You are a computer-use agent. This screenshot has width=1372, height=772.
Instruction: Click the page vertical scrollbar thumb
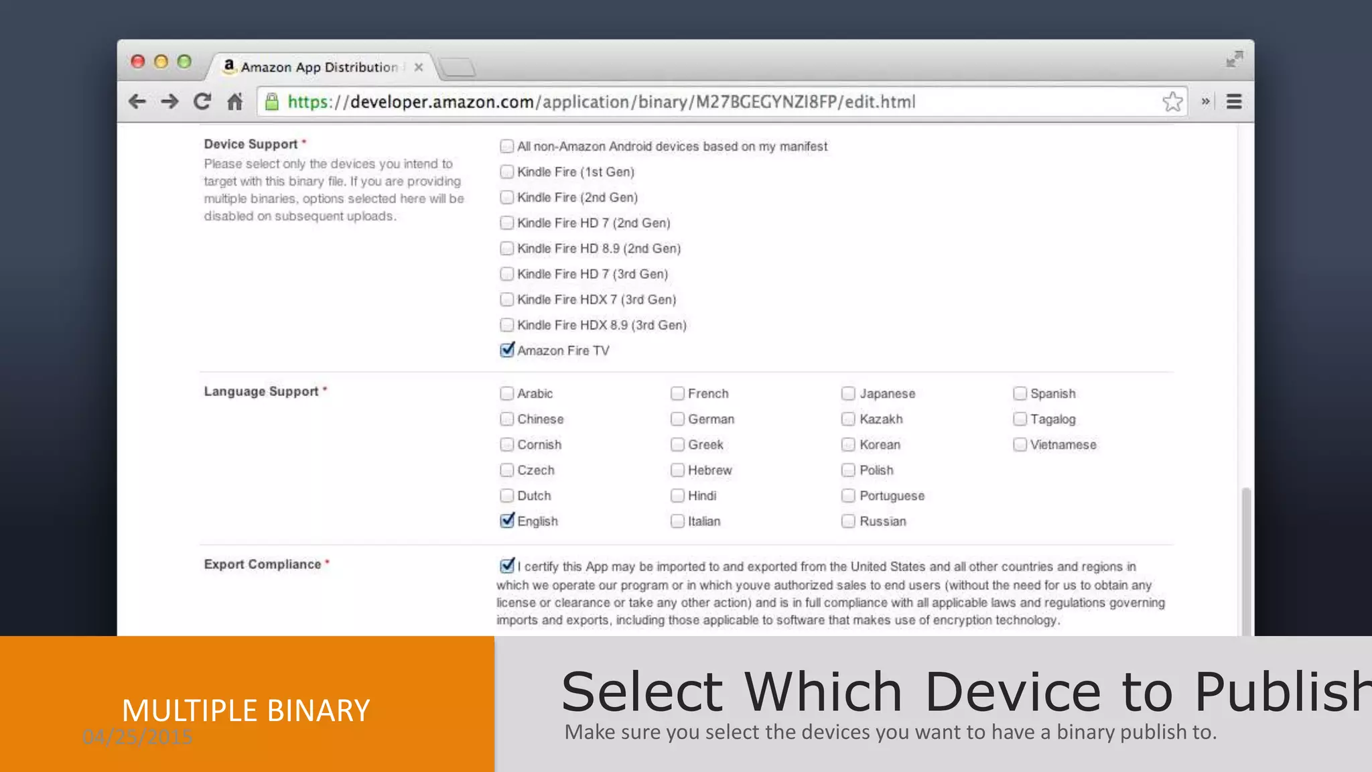[1246, 562]
